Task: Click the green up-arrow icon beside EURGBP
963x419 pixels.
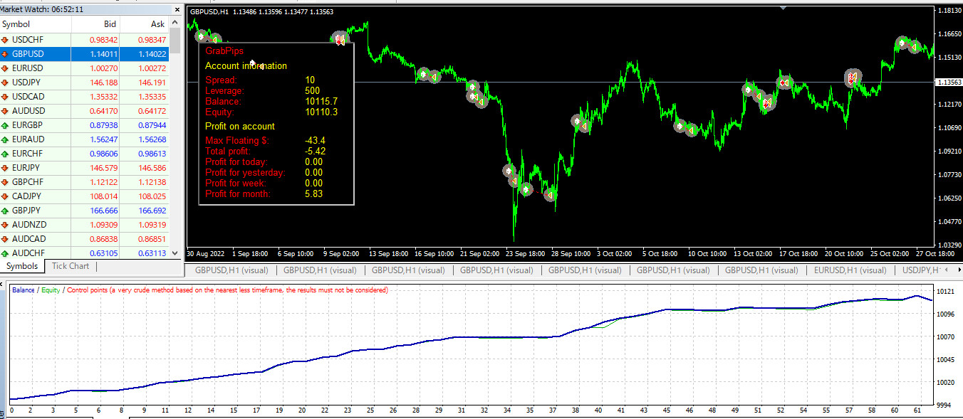Action: pyautogui.click(x=6, y=125)
